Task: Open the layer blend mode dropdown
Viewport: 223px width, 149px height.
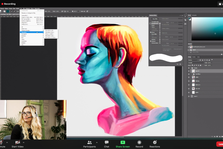Action: 196,63
